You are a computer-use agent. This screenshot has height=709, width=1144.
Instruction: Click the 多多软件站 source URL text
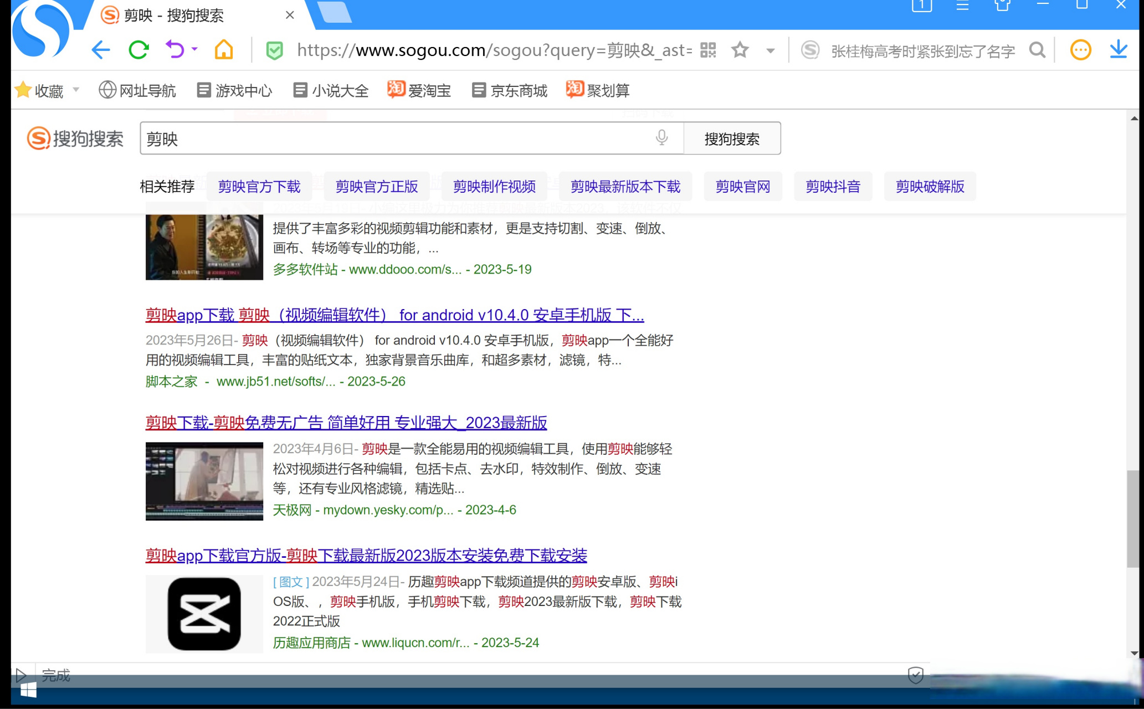(402, 269)
